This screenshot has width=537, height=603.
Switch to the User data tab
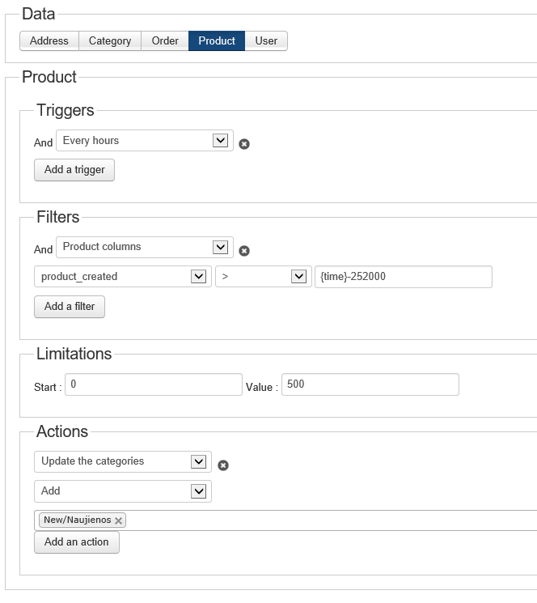click(x=266, y=40)
